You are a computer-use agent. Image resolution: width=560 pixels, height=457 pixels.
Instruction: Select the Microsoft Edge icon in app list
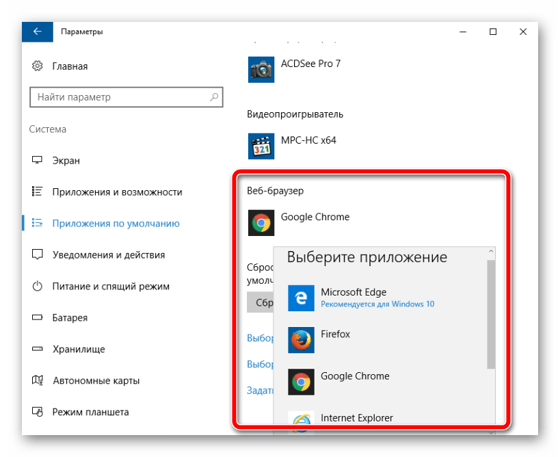tap(301, 298)
